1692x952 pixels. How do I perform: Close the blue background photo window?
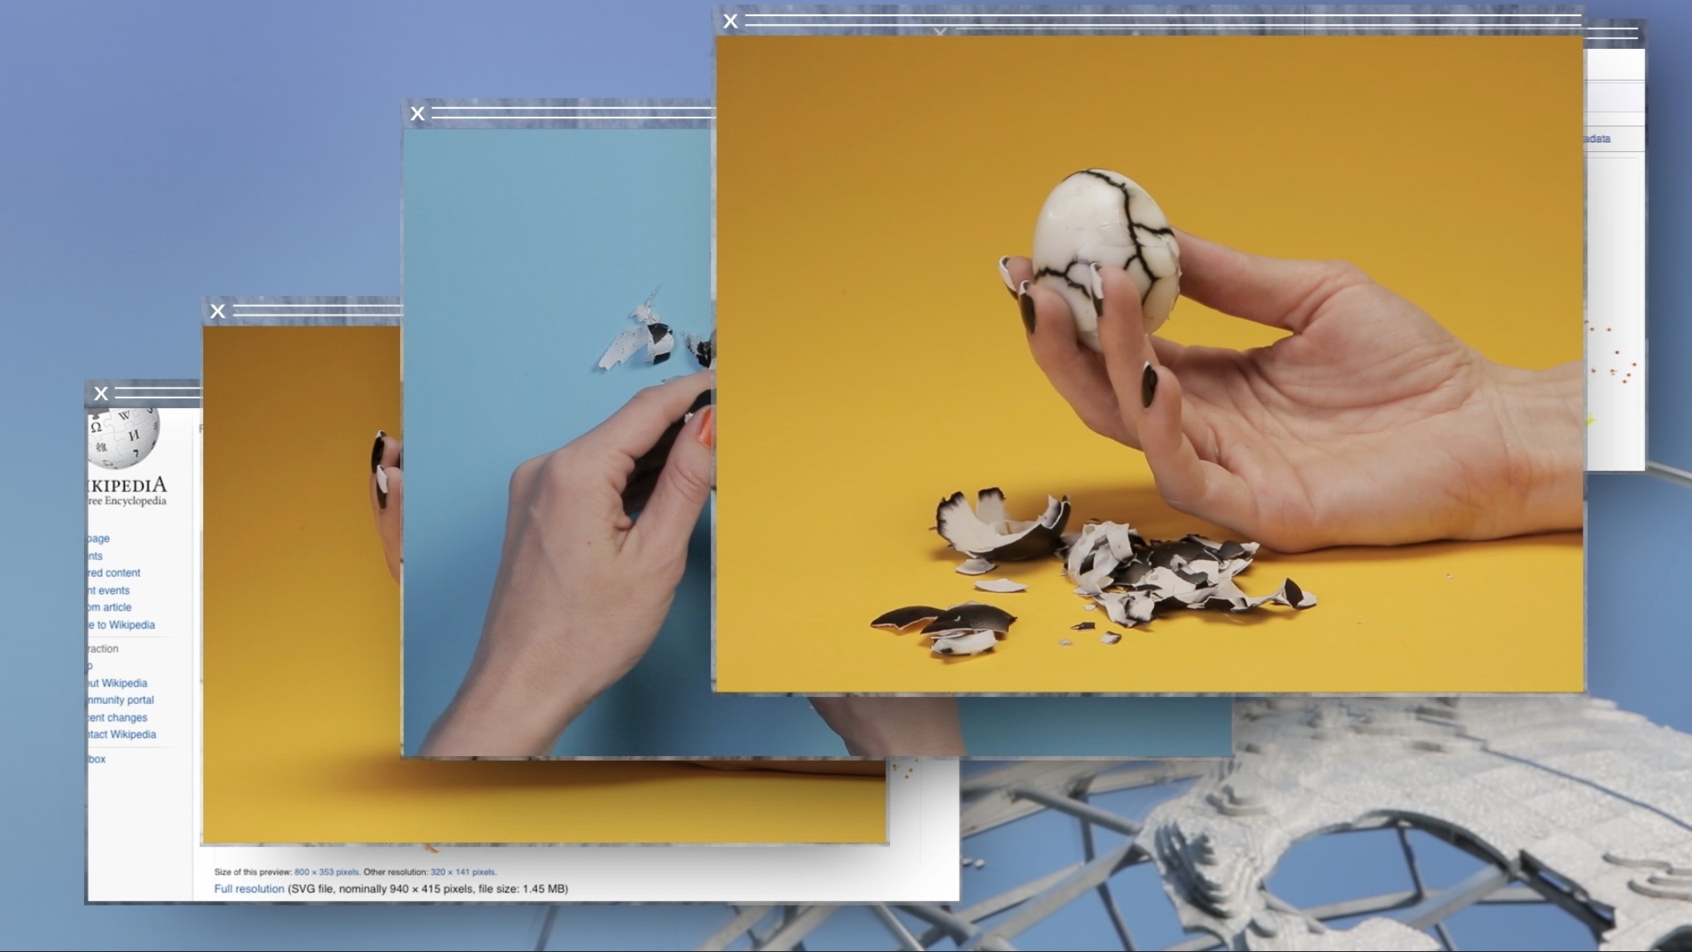tap(417, 114)
